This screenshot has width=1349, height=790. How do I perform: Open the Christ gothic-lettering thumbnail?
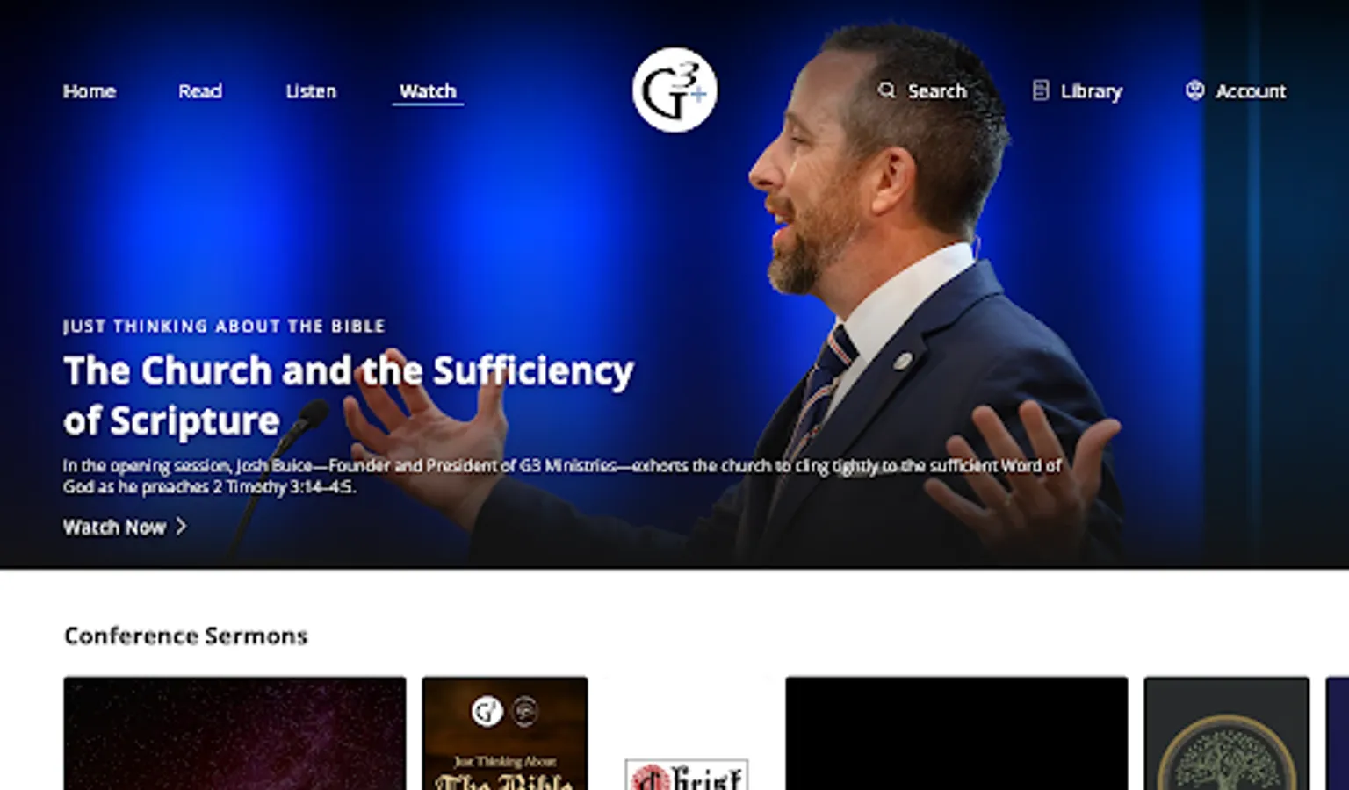click(687, 733)
